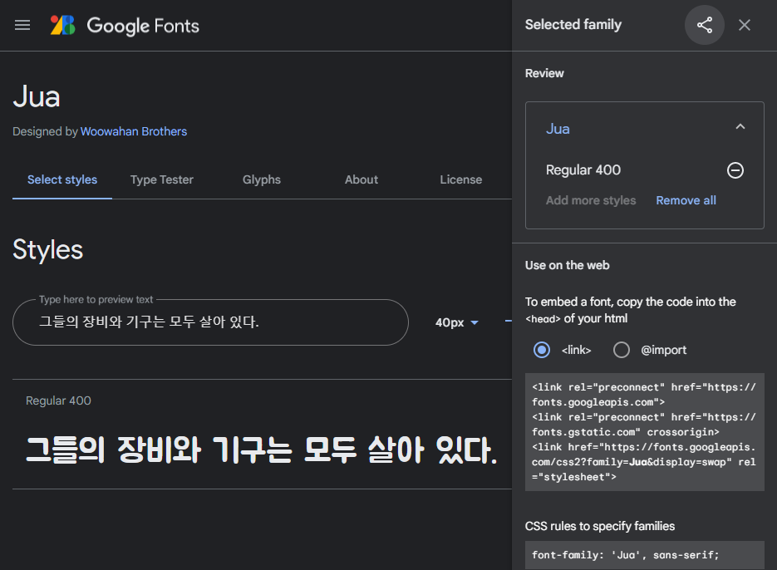This screenshot has height=570, width=777.
Task: Click Regular 400 in the Review panel
Action: click(583, 170)
